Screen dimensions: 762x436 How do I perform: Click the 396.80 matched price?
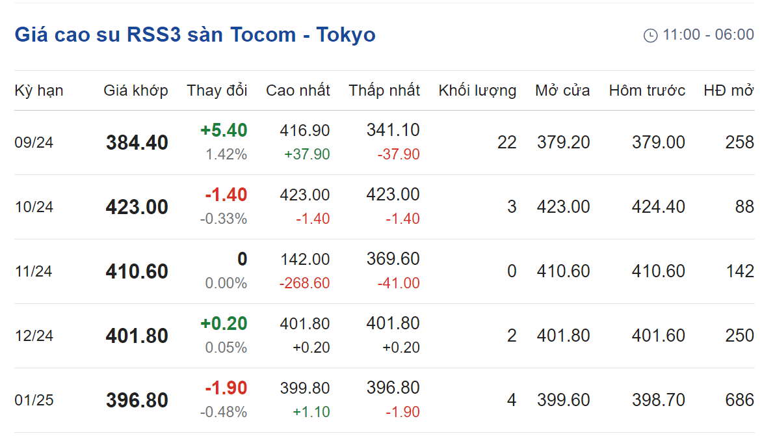[137, 400]
